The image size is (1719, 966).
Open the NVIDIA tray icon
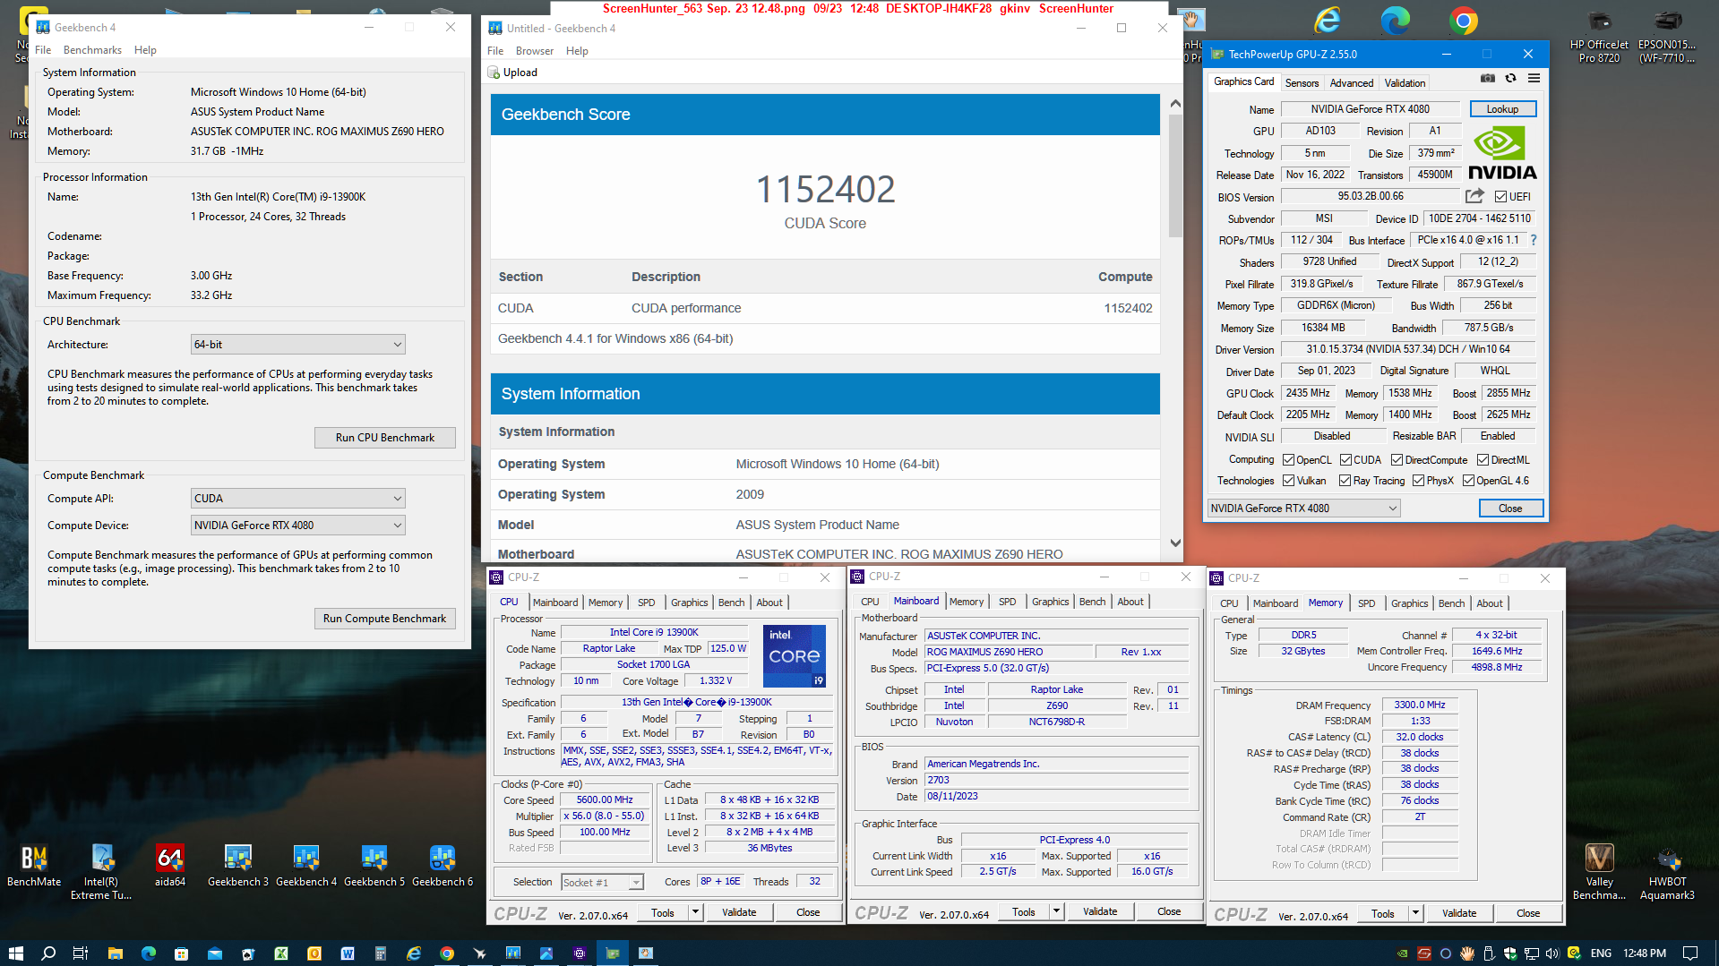(1402, 953)
